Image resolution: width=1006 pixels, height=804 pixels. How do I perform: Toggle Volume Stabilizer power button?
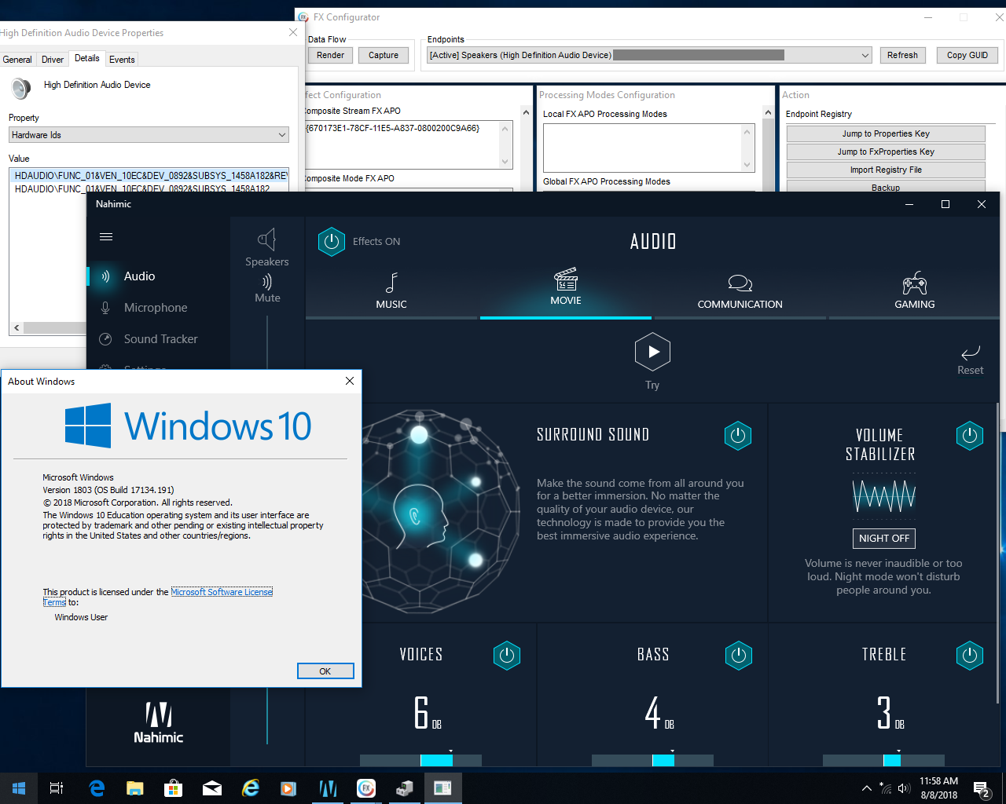970,435
